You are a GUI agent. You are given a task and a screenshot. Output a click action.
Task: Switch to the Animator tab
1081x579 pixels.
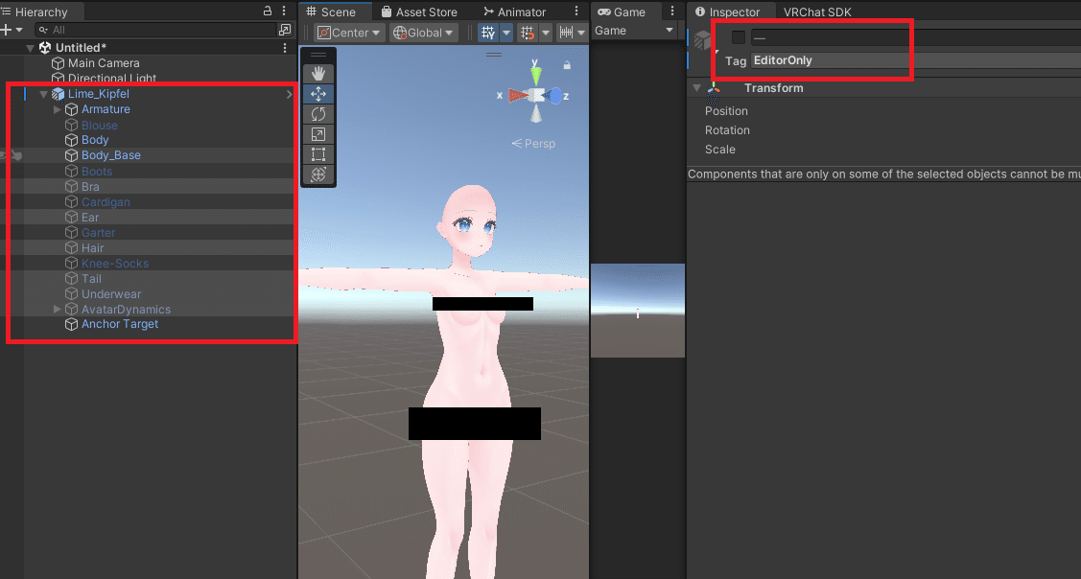click(524, 11)
